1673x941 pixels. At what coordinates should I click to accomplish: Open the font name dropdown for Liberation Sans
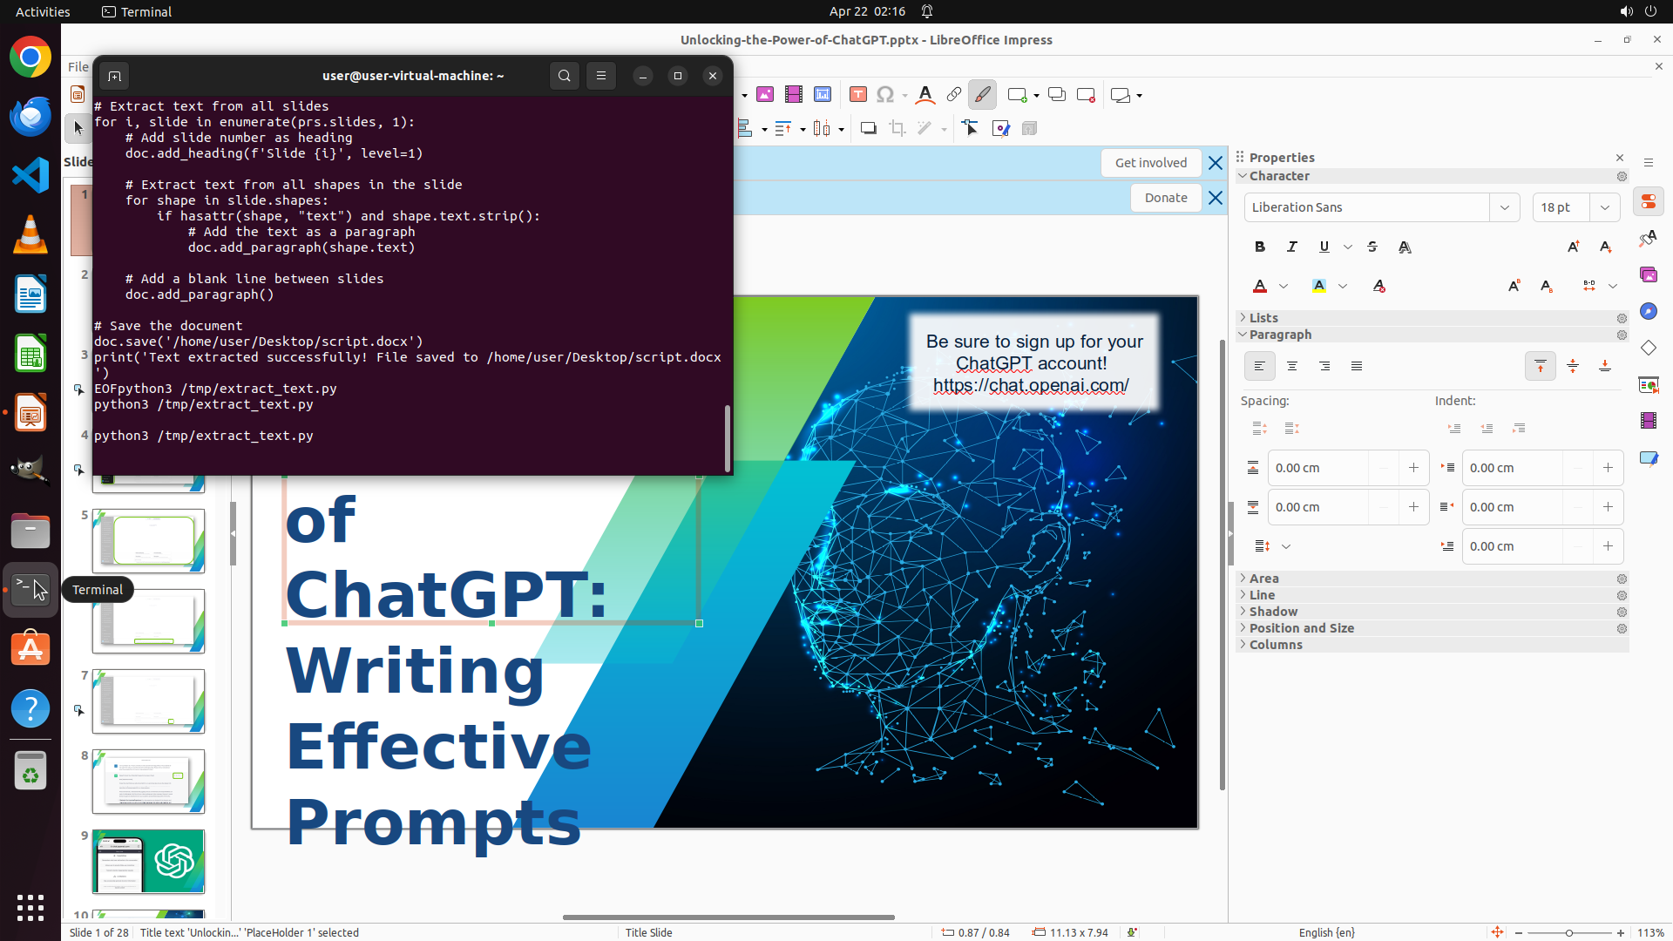[x=1505, y=207]
